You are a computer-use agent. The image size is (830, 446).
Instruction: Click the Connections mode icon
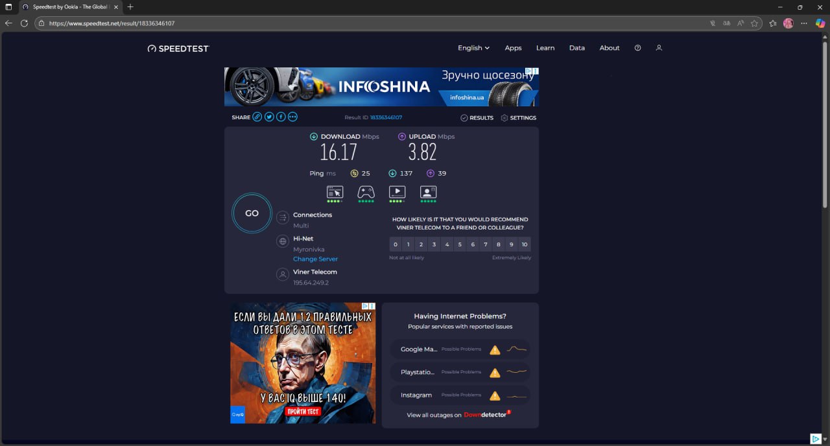pos(283,218)
